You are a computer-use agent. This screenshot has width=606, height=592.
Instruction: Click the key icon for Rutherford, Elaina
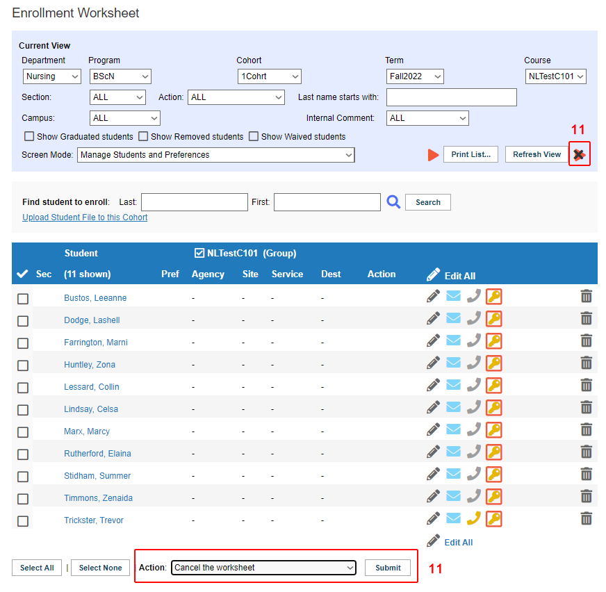coord(494,452)
